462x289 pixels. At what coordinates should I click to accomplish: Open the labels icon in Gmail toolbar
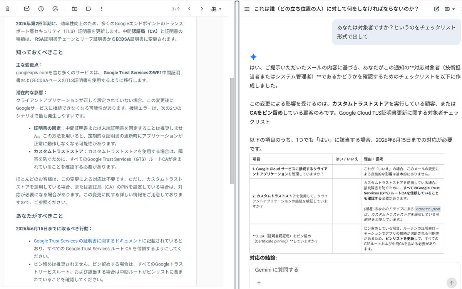point(89,8)
